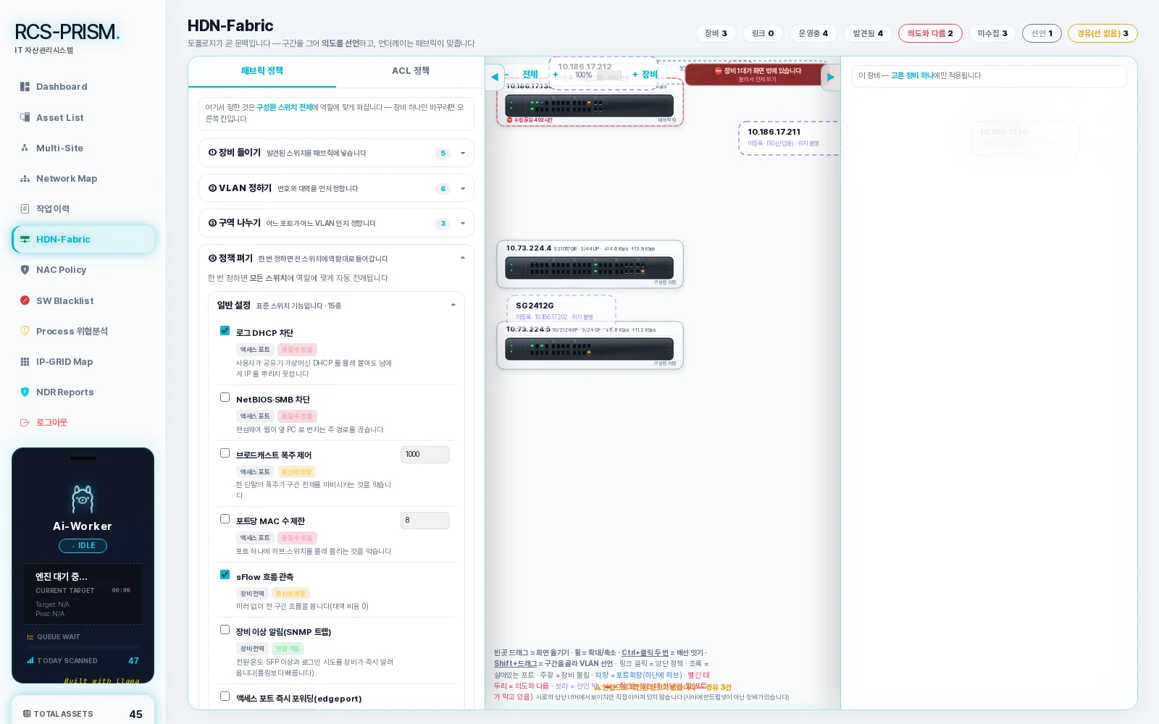Select the 미수집 3 chip
Viewport: 1159px width, 724px height.
(992, 33)
